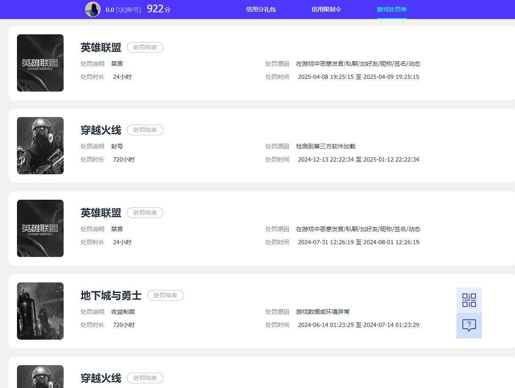Viewport: 515px width, 388px height.
Task: Open 英雄联盟 thumbnail dated 2025-04-08
Action: 40,63
